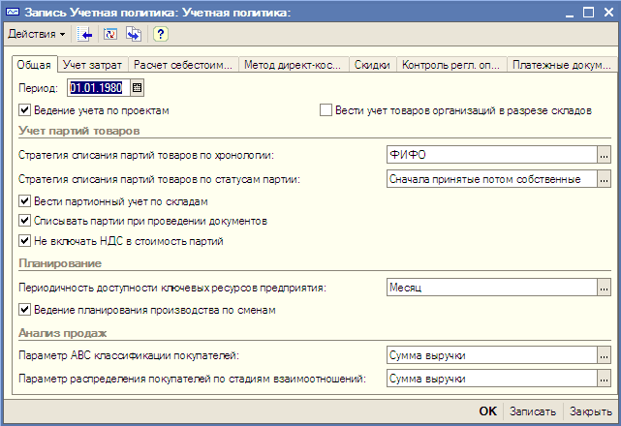Open the Скидки tab
The height and width of the screenshot is (426, 621).
pos(372,65)
